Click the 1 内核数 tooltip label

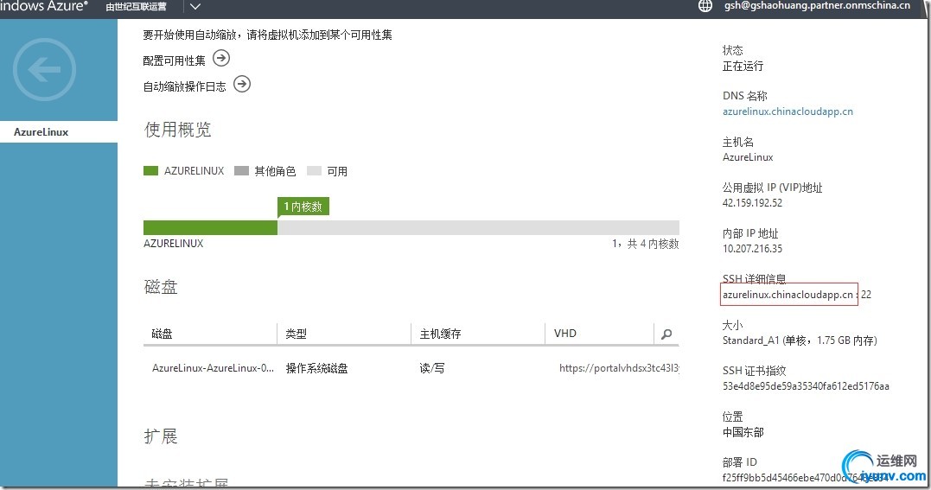pos(303,207)
